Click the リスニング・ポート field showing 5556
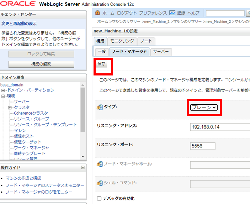The width and height of the screenshot is (250, 204). tap(203, 146)
